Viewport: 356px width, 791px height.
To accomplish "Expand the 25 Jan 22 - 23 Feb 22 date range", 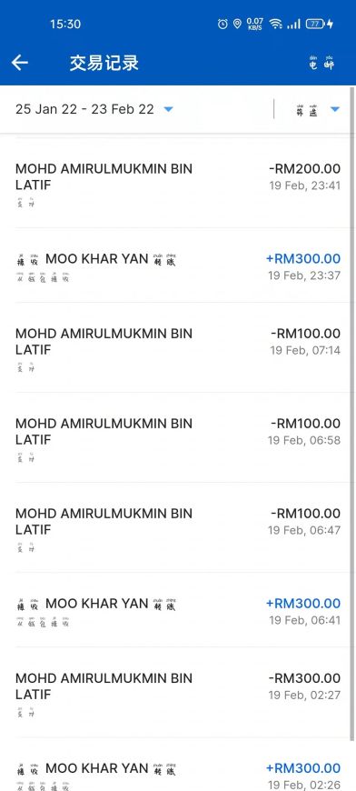I will point(94,109).
